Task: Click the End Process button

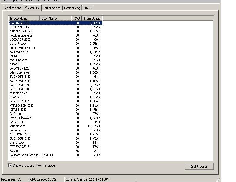Action: 199,166
